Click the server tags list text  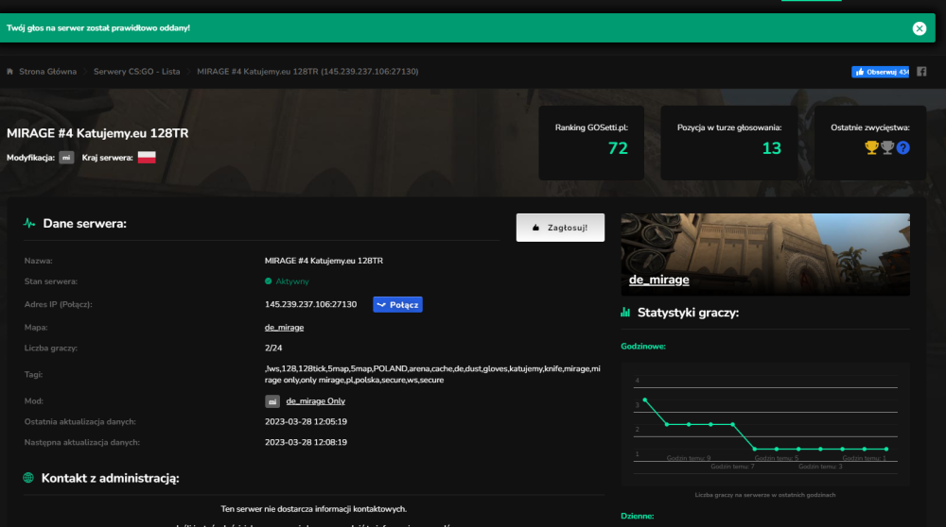pos(432,374)
